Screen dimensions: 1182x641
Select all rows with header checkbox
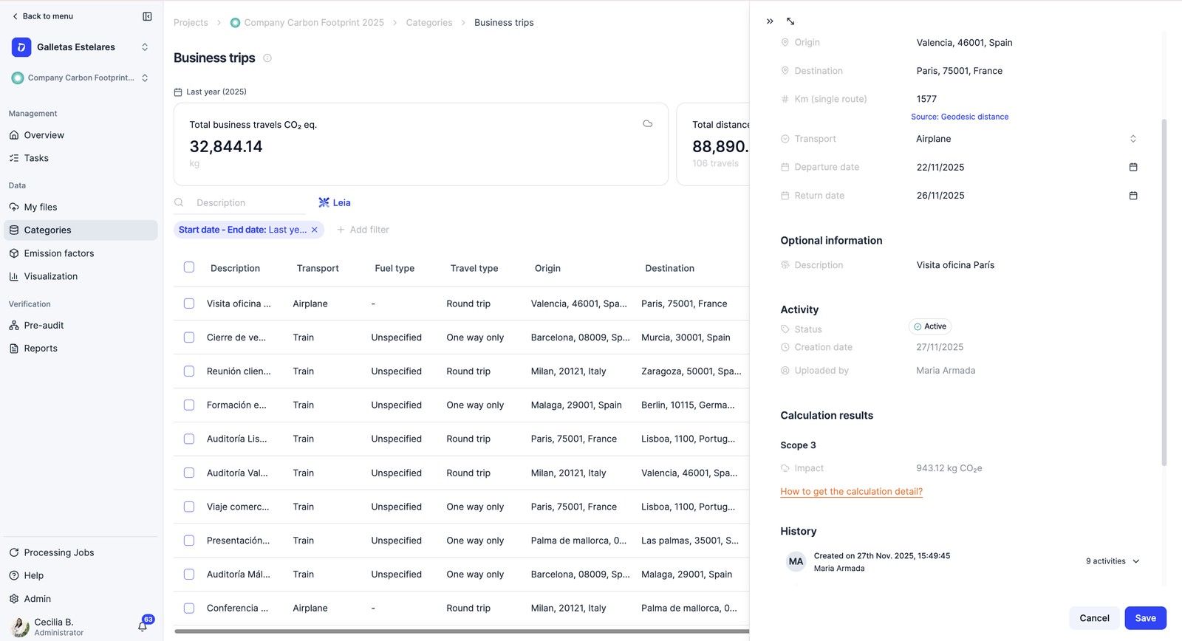189,267
